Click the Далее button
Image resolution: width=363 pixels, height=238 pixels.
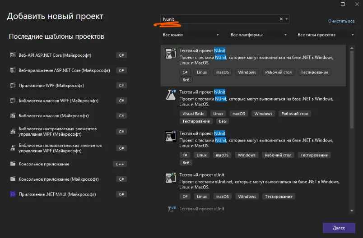click(x=339, y=228)
